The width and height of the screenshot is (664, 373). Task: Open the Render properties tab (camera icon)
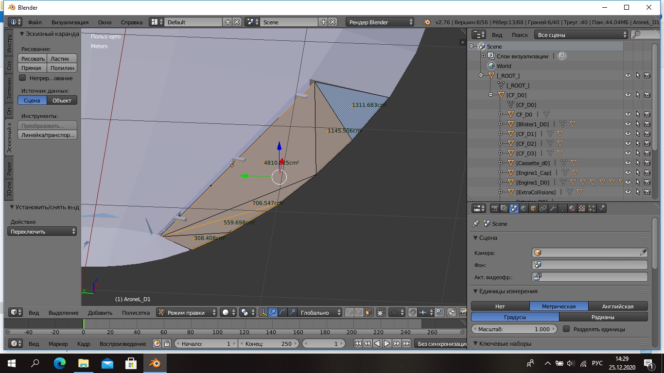(495, 208)
